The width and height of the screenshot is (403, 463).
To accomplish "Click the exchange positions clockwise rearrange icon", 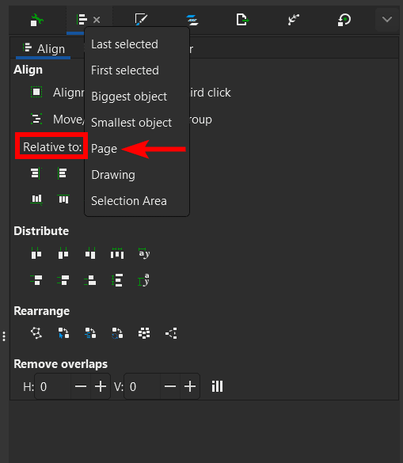I will point(117,333).
